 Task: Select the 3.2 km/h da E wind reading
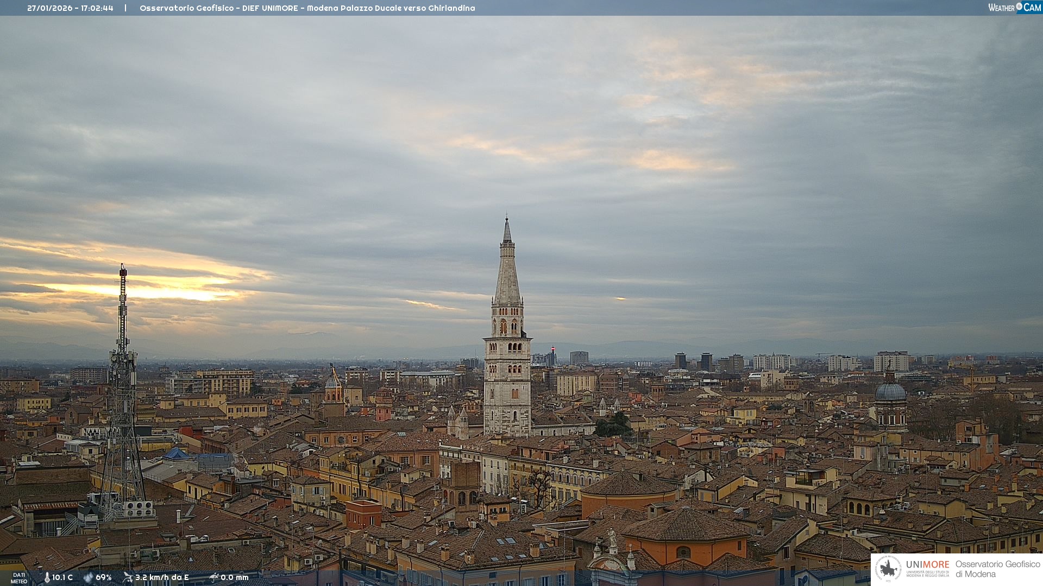162,577
